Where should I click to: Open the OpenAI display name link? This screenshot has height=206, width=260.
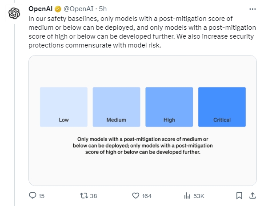[40, 9]
